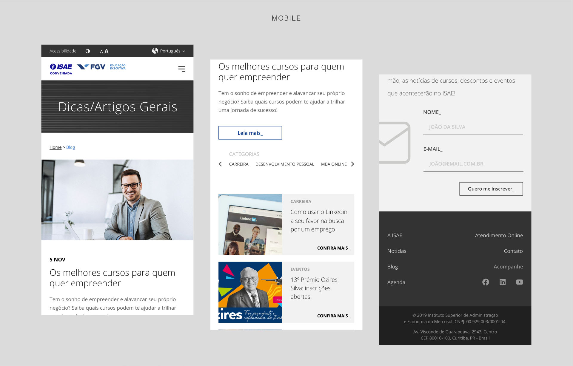Open the Facebook icon in footer
The height and width of the screenshot is (366, 573).
486,282
